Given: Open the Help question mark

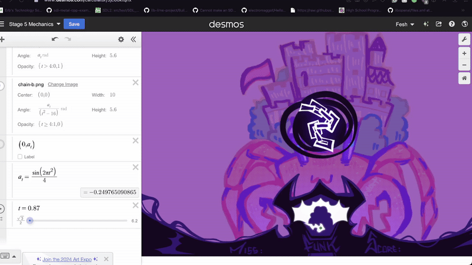Looking at the screenshot, I should [452, 24].
